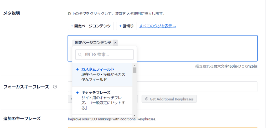
Task: Click the plus icon on 区切り button
Action: [x=120, y=26]
